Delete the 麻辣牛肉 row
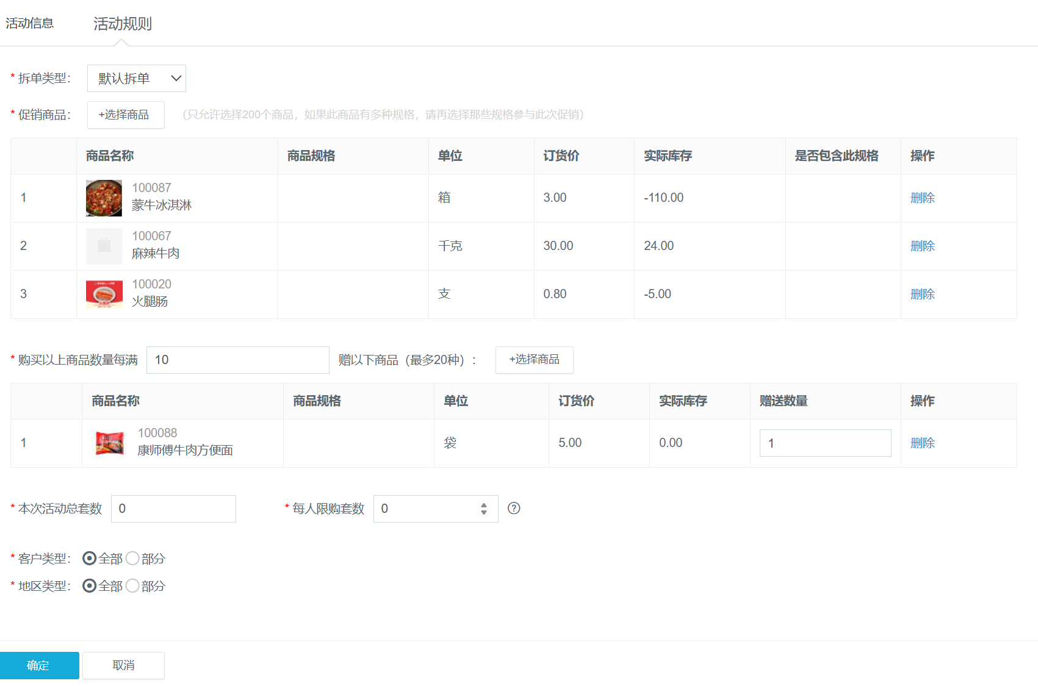1038x686 pixels. coord(922,246)
